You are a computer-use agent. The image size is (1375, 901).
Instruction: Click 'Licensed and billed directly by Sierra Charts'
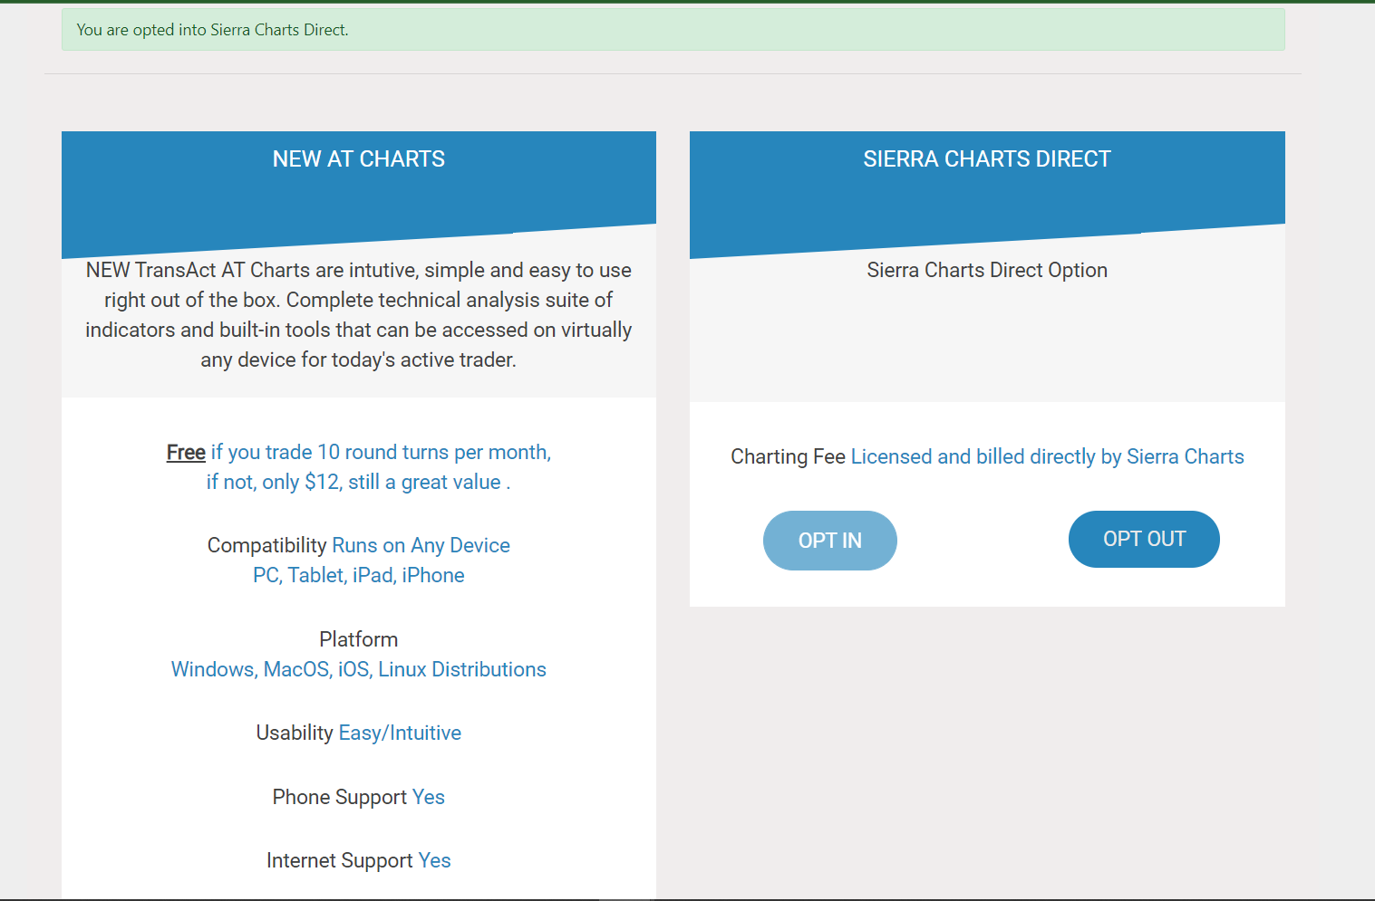(1047, 457)
